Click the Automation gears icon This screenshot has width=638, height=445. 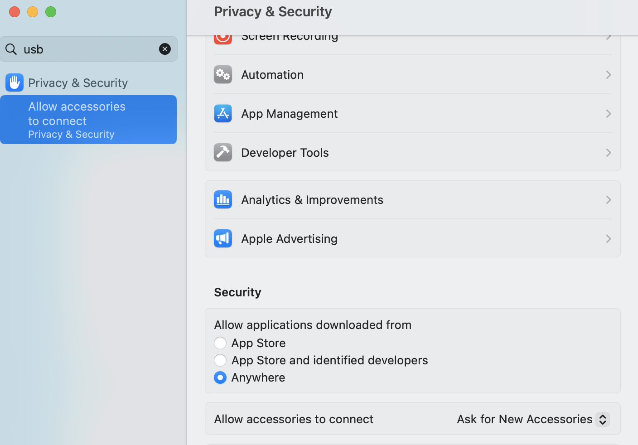pos(222,75)
